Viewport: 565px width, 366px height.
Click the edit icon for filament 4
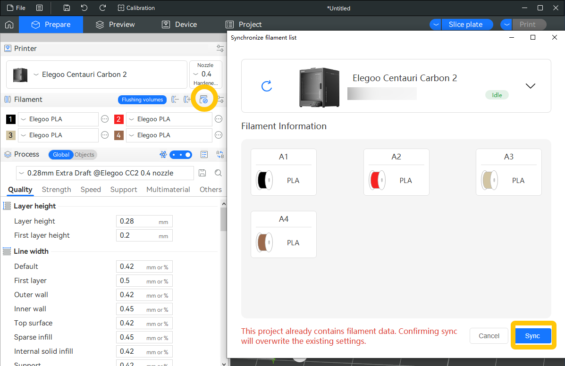(219, 135)
